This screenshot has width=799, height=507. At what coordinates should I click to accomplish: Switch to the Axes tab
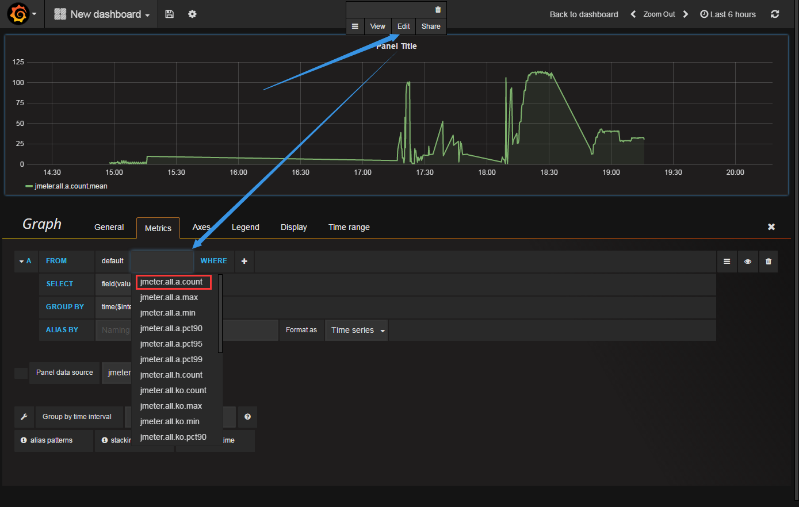click(201, 227)
